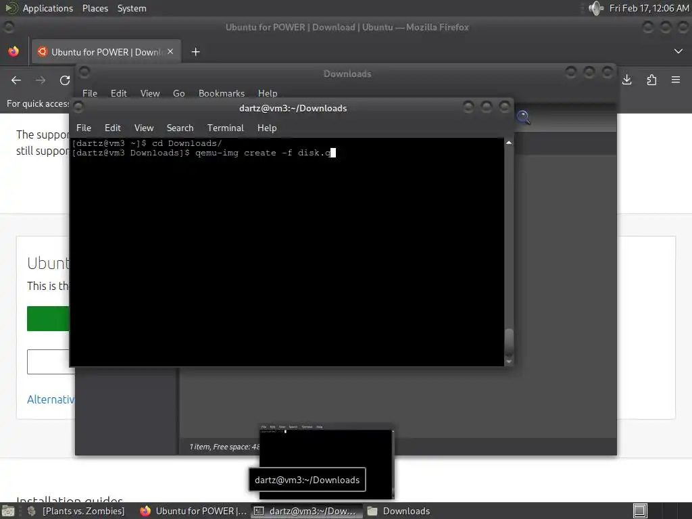Open File menu in Downloads file manager
This screenshot has width=692, height=519.
tap(90, 93)
